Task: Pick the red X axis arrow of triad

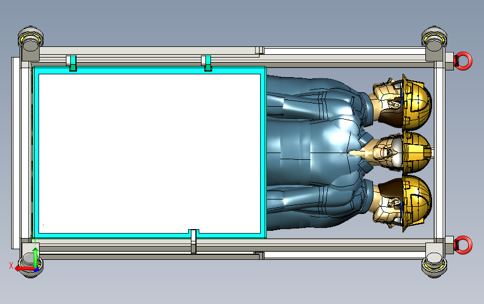Action: [x=24, y=268]
